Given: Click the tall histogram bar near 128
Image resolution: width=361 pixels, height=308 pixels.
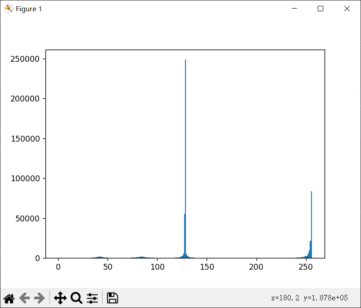Looking at the screenshot, I should point(185,159).
